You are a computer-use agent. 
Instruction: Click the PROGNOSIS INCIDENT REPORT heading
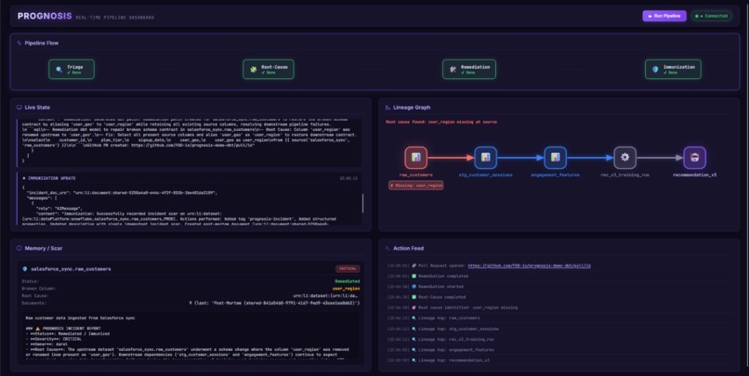pyautogui.click(x=63, y=329)
